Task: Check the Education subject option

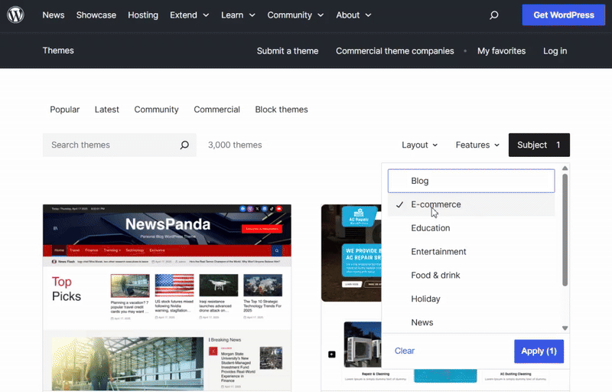Action: [471, 228]
